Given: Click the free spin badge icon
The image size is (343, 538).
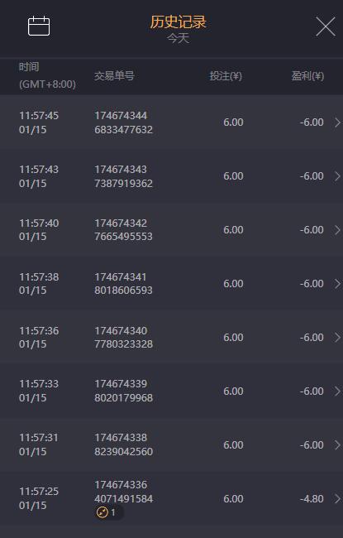Looking at the screenshot, I should click(x=102, y=512).
